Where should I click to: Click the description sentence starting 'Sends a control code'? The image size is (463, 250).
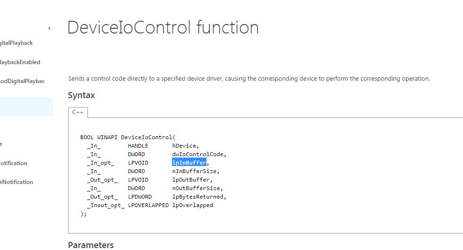[249, 79]
